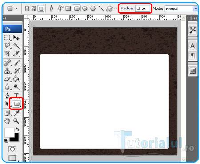Open the Paragraph panel icon
Screen dimensions: 200x164
tap(192, 55)
